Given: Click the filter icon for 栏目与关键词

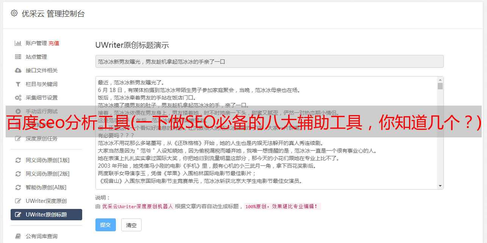Looking at the screenshot, I should [x=18, y=84].
